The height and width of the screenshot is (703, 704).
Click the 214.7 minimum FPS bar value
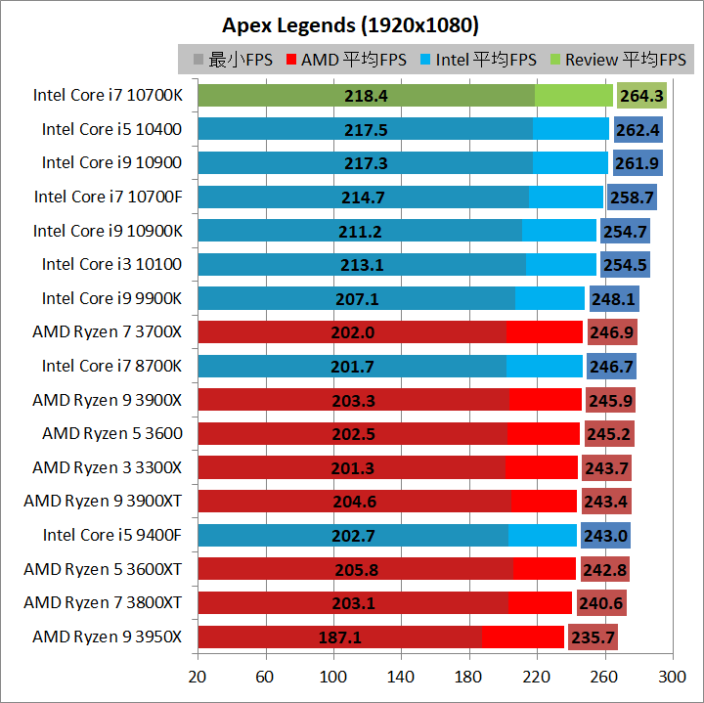coord(363,198)
